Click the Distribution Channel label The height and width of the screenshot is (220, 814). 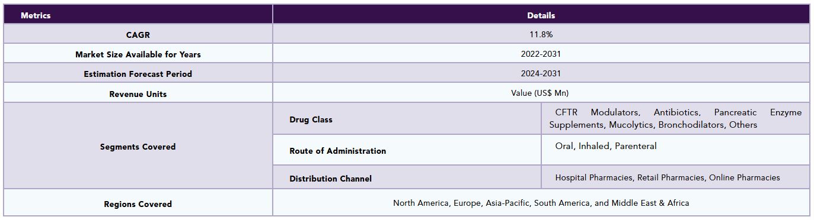330,178
